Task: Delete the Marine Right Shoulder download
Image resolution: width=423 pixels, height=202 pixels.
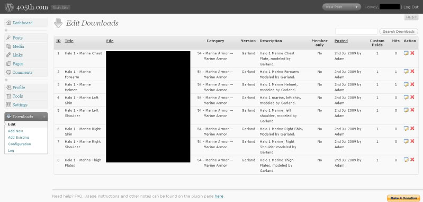Action: (x=412, y=141)
